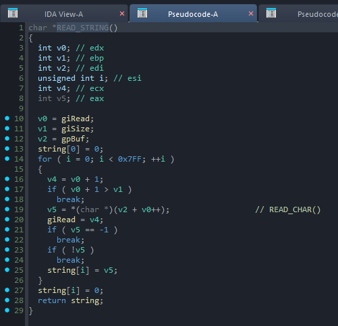The width and height of the screenshot is (338, 326).
Task: Toggle breakpoint dot on line 23
Action: pyautogui.click(x=7, y=249)
